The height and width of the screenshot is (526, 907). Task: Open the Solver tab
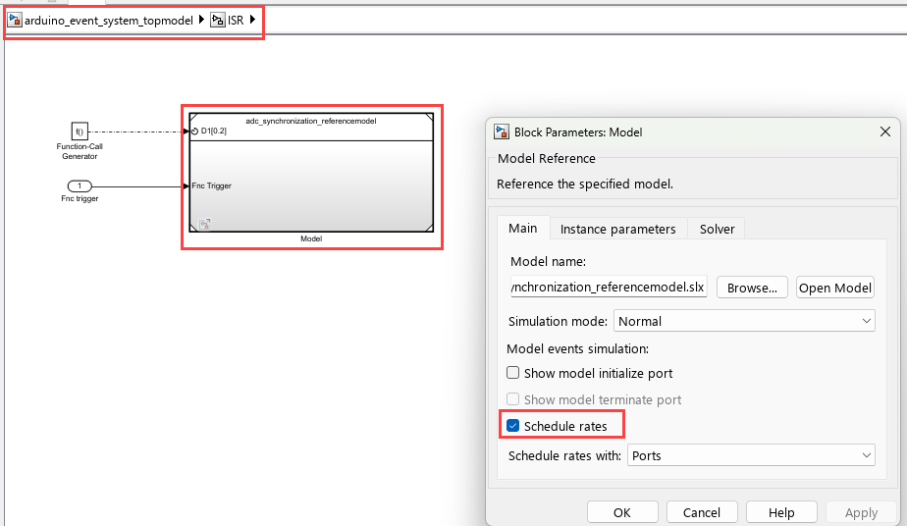(x=717, y=229)
